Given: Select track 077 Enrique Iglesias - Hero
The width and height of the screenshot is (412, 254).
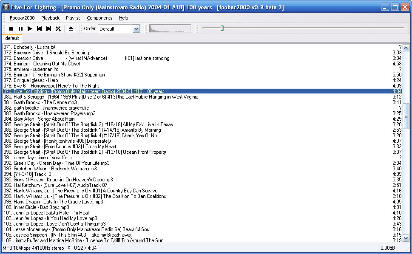Looking at the screenshot, I should coord(202,80).
